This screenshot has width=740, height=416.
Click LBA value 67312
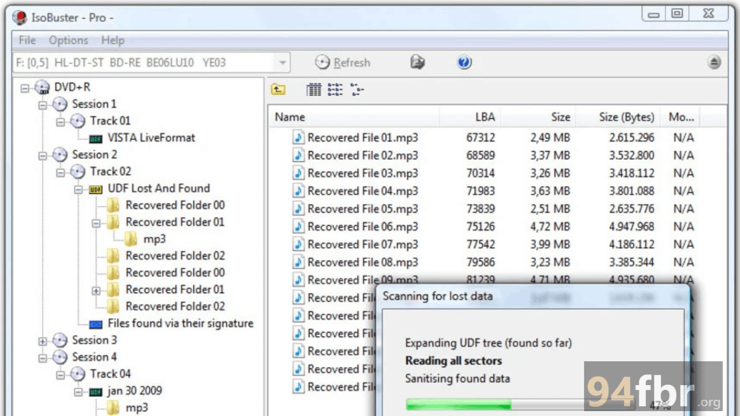481,138
